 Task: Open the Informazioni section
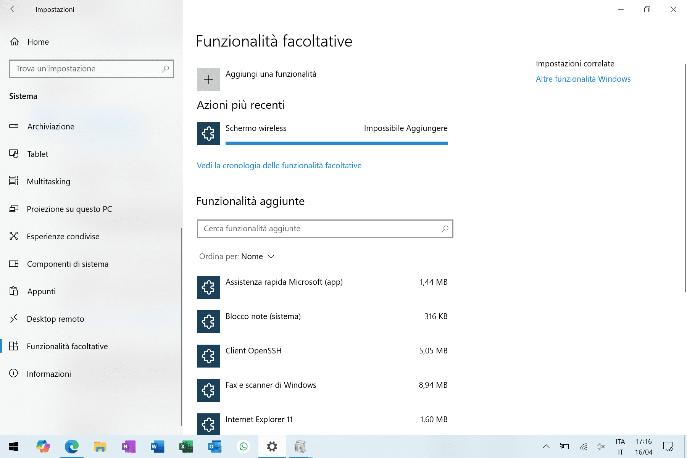pyautogui.click(x=48, y=374)
